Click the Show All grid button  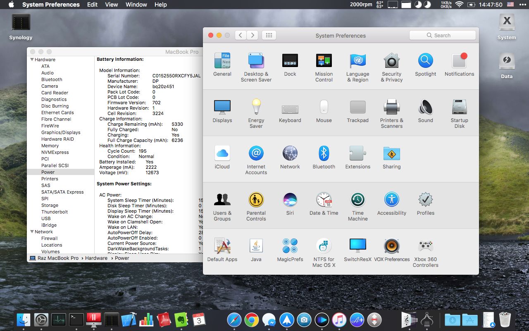[x=269, y=36]
